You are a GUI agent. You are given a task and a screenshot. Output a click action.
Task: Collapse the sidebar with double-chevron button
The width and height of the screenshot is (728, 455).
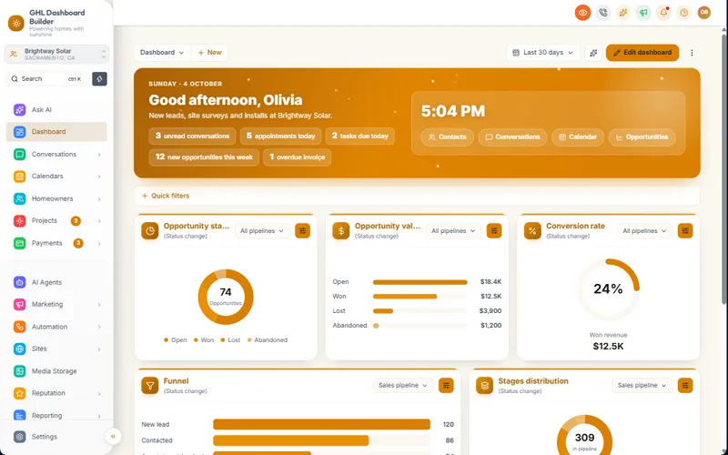[x=113, y=436]
